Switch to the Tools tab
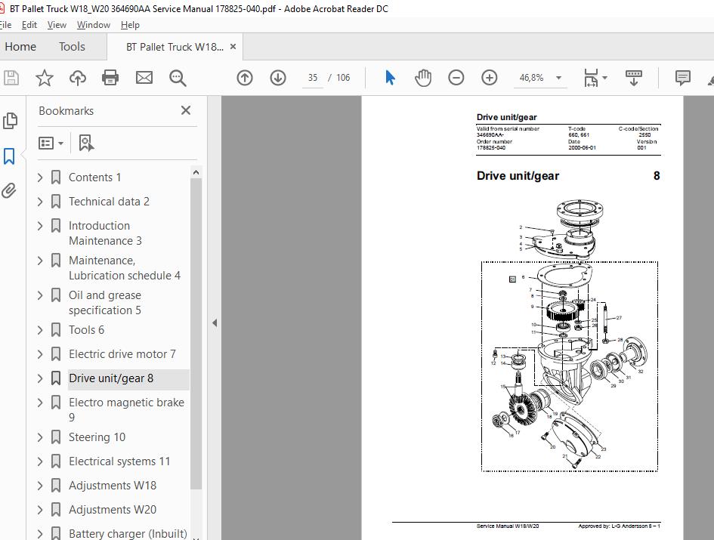Image resolution: width=714 pixels, height=540 pixels. [72, 46]
